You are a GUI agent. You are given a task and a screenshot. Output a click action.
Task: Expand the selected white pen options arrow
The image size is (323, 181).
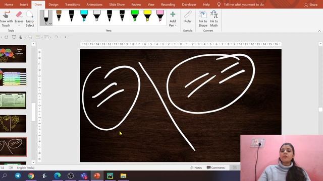pyautogui.click(x=50, y=24)
